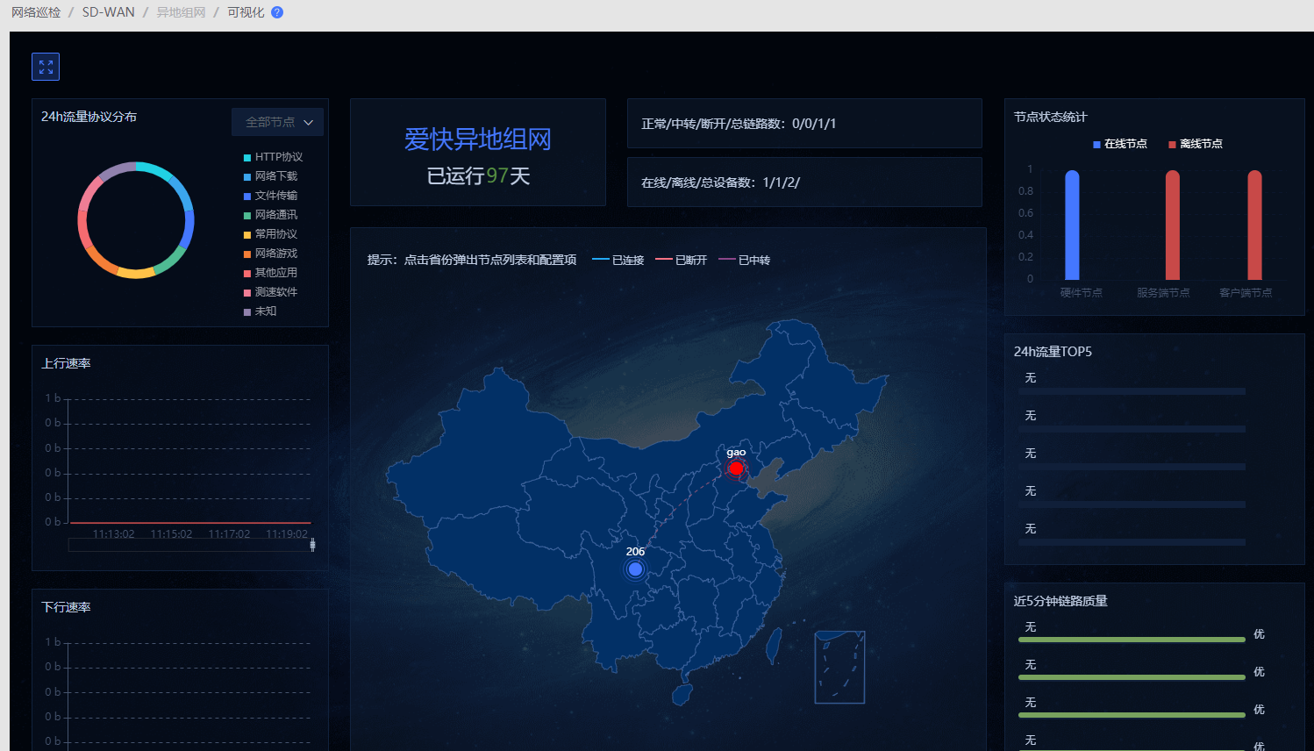The height and width of the screenshot is (751, 1314).
Task: Toggle 已断开 map legend
Action: [682, 260]
